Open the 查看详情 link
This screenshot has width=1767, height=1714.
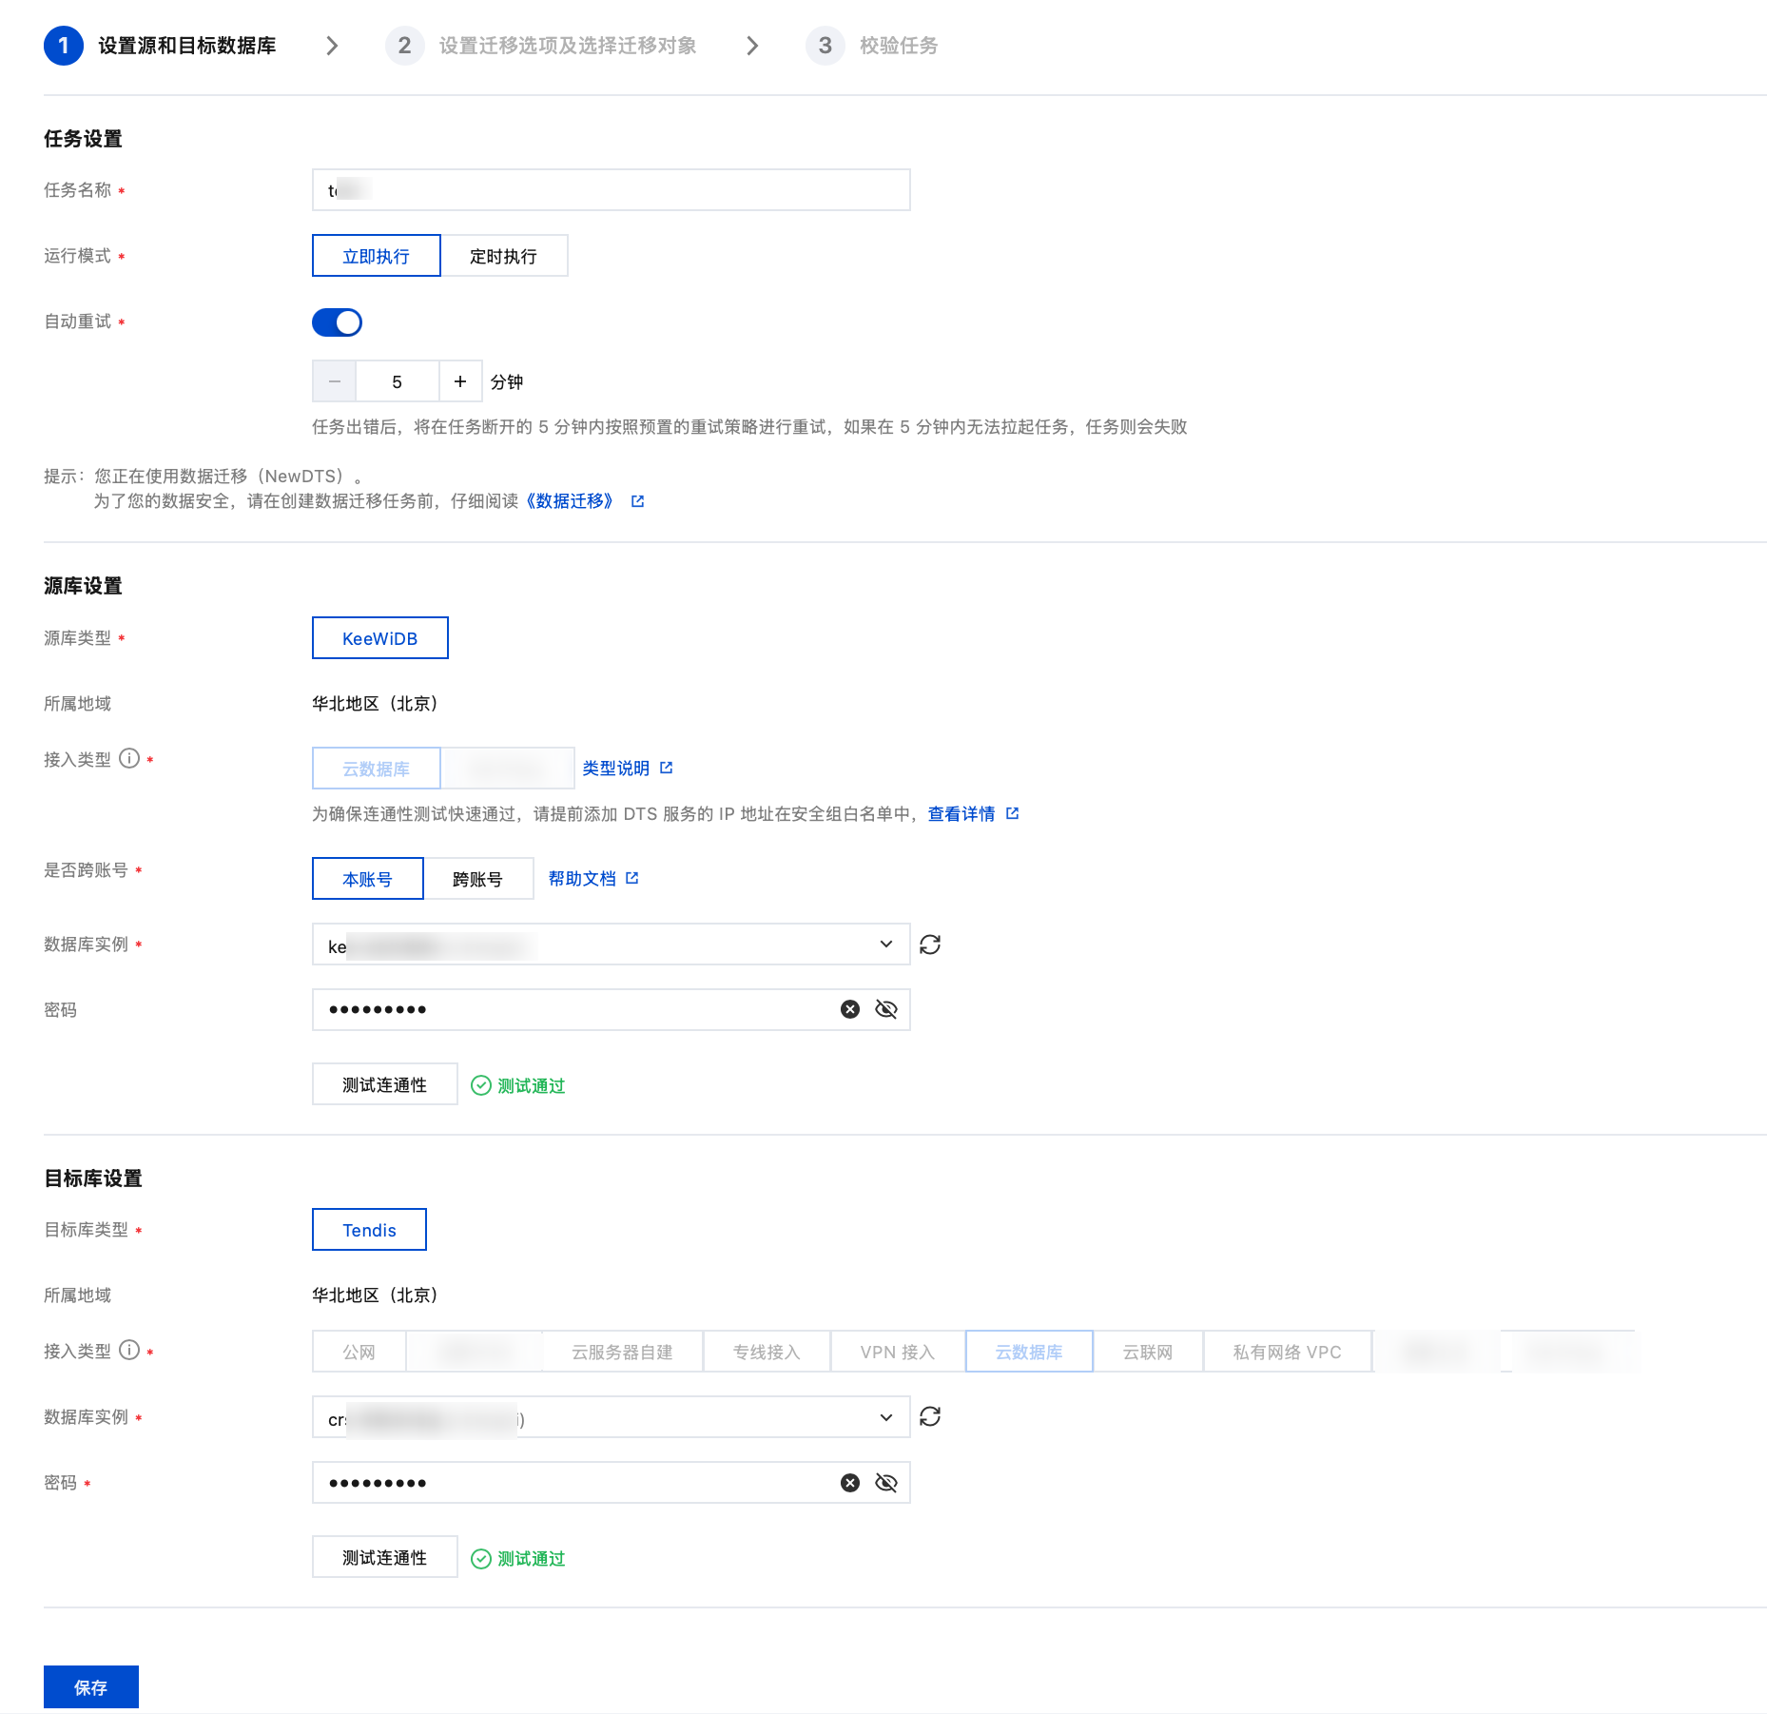point(961,814)
